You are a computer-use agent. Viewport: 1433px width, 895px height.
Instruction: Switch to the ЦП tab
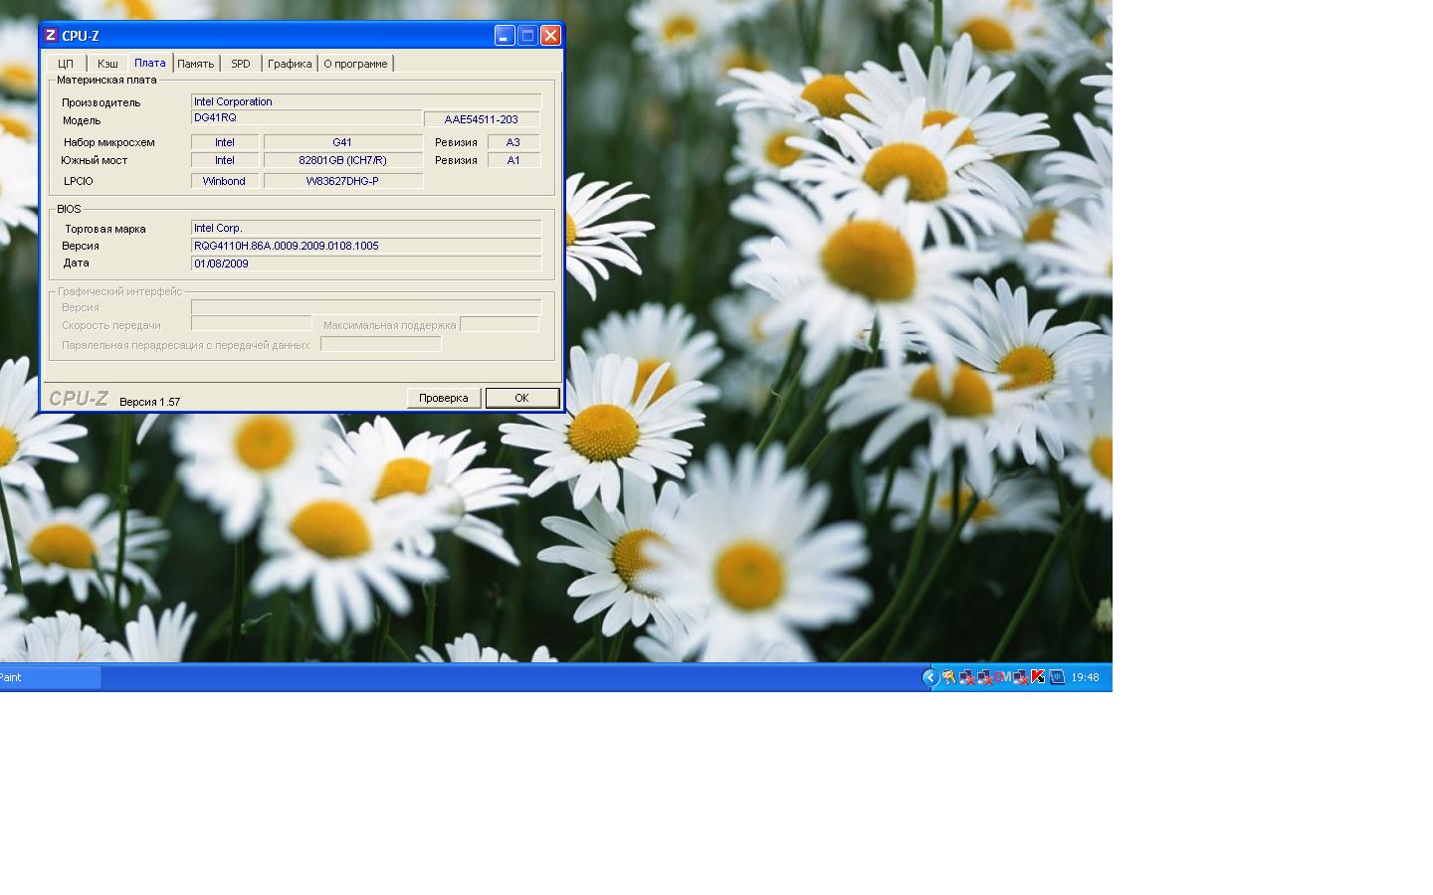[x=66, y=64]
